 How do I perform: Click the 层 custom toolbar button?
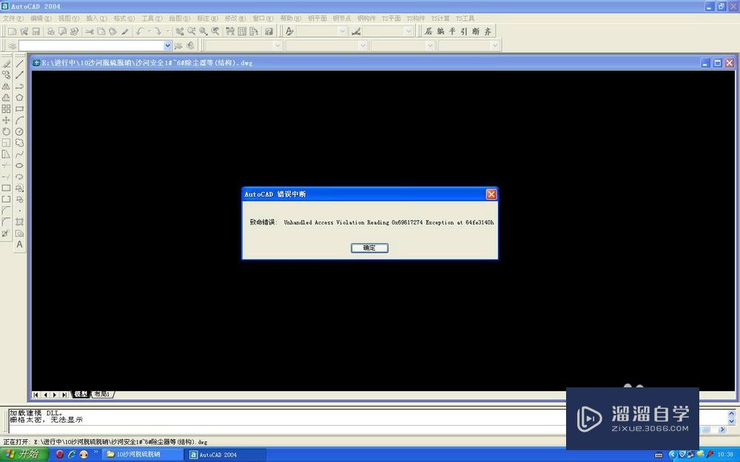(428, 31)
